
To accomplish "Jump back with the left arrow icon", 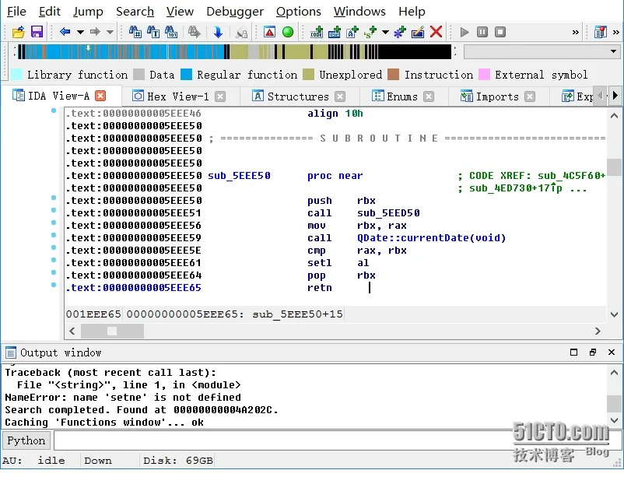I will [x=65, y=32].
